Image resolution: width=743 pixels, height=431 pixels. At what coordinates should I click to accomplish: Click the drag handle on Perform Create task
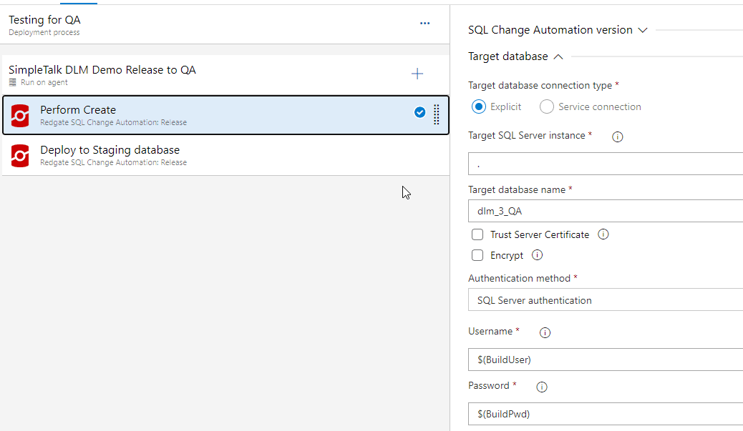click(437, 114)
